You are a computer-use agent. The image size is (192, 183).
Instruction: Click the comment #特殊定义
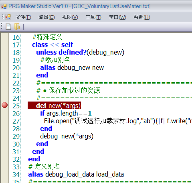pyautogui.click(x=47, y=37)
